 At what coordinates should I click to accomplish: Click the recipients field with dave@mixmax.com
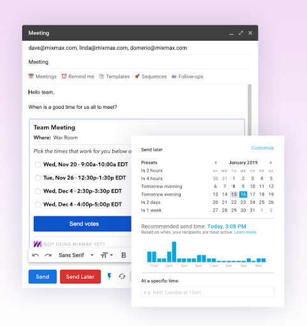coord(140,48)
